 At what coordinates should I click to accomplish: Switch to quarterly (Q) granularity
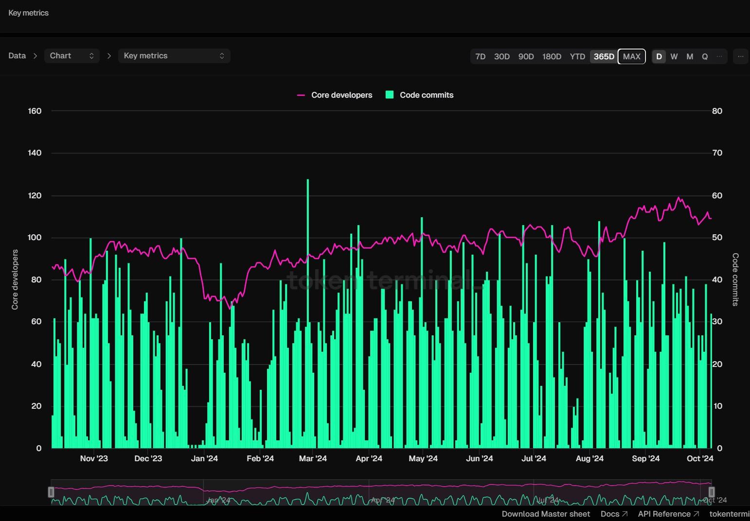click(705, 56)
